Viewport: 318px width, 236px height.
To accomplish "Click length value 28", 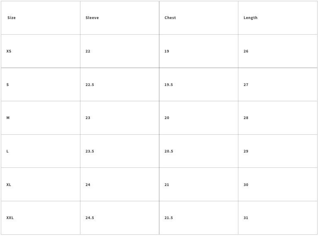I will (246, 118).
